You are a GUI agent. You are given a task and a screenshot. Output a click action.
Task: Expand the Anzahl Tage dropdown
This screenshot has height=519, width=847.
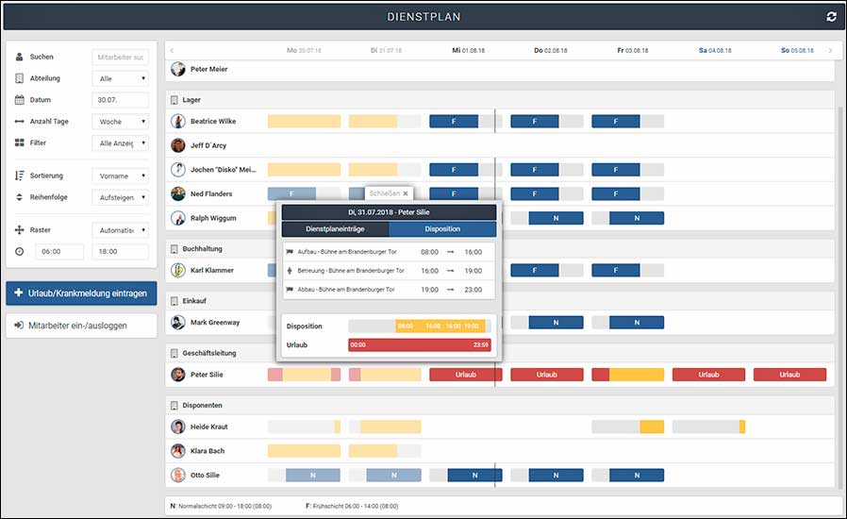[120, 122]
